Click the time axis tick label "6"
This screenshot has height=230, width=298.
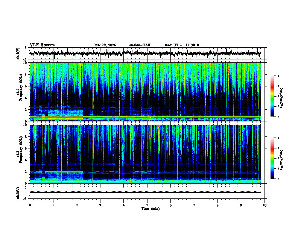(171, 205)
